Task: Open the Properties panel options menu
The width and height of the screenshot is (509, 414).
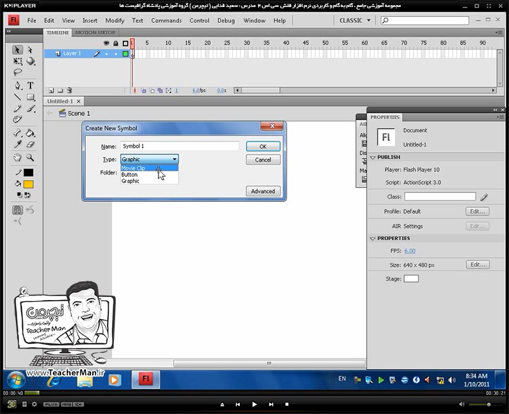Action: 501,117
